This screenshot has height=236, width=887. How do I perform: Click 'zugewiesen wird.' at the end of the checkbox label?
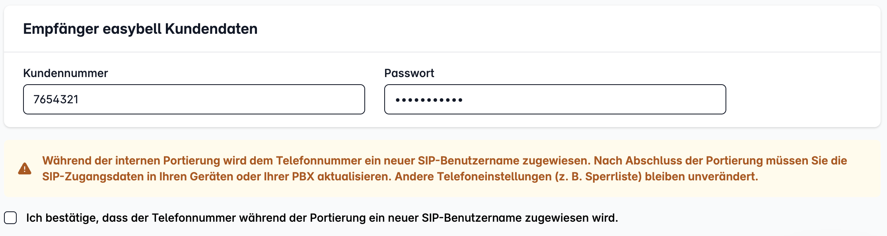click(x=572, y=218)
